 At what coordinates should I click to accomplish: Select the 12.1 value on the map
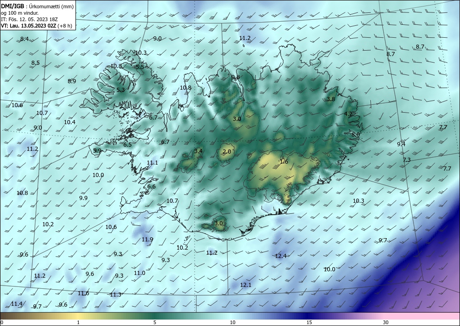[246, 285]
